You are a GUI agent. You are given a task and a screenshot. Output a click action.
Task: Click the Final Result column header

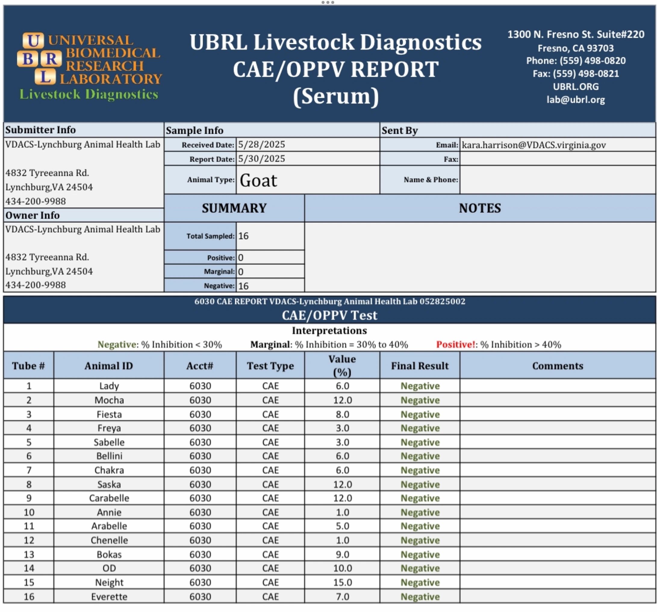[420, 366]
